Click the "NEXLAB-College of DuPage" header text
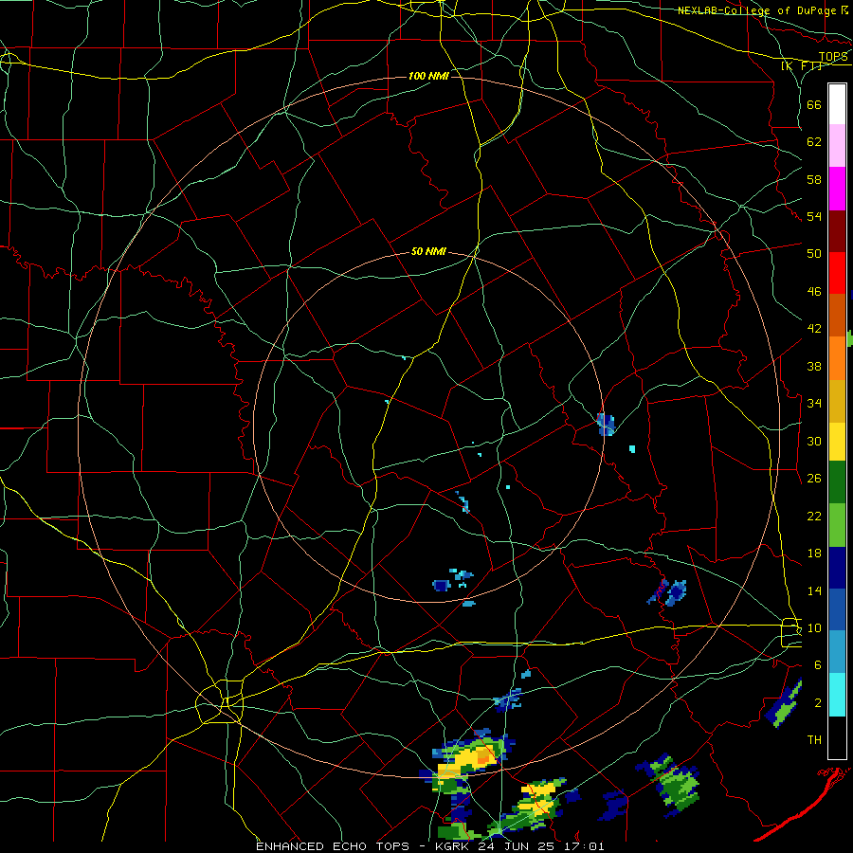Screen dimensions: 853x853 (x=756, y=10)
